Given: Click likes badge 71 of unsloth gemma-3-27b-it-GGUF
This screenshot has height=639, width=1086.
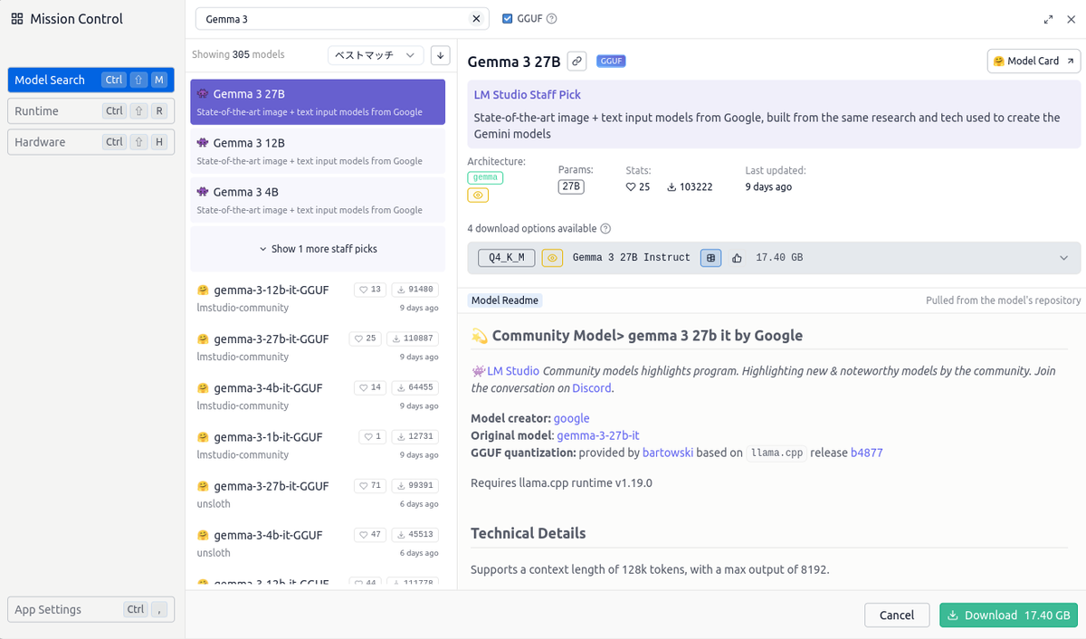Looking at the screenshot, I should pyautogui.click(x=368, y=485).
